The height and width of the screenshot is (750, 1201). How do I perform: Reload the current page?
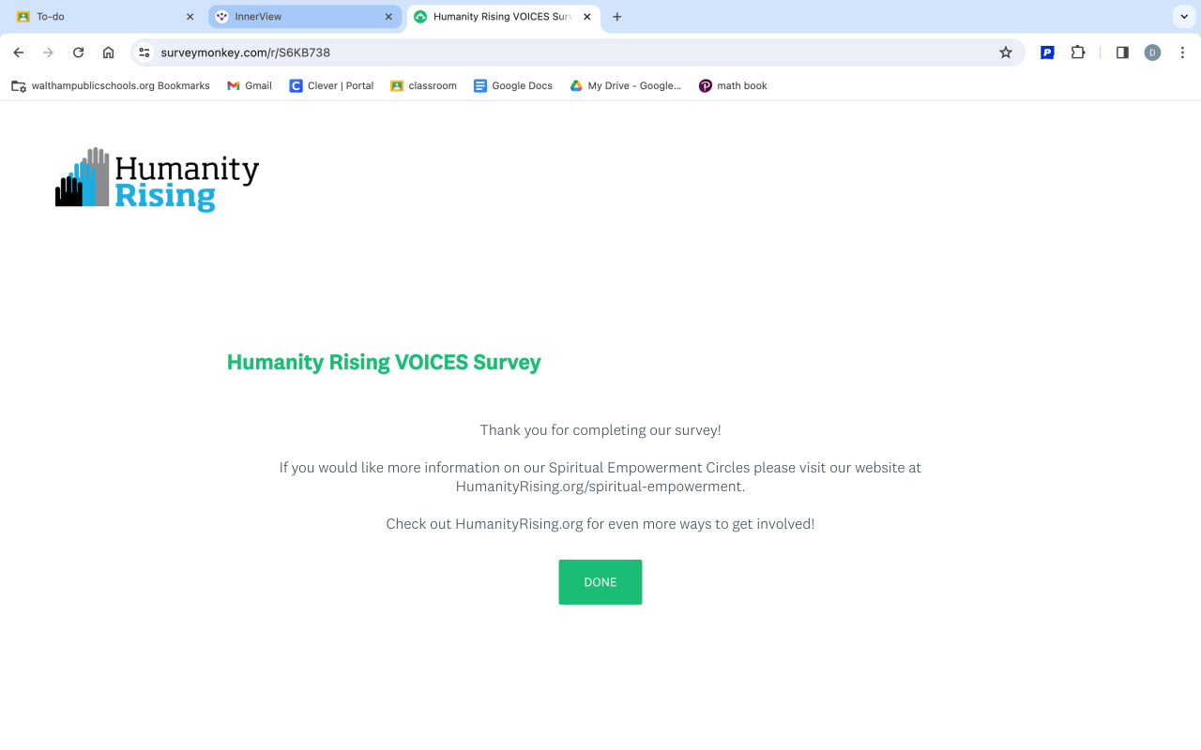pos(79,52)
